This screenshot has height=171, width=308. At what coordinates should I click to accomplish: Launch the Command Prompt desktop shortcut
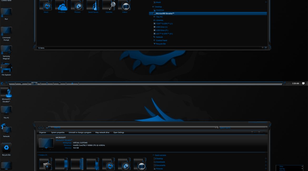(6, 33)
